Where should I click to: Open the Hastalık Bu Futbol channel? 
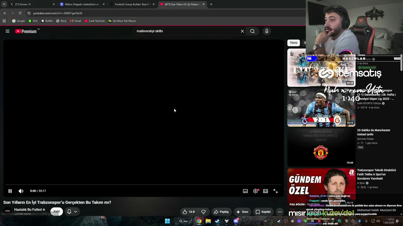click(x=28, y=210)
